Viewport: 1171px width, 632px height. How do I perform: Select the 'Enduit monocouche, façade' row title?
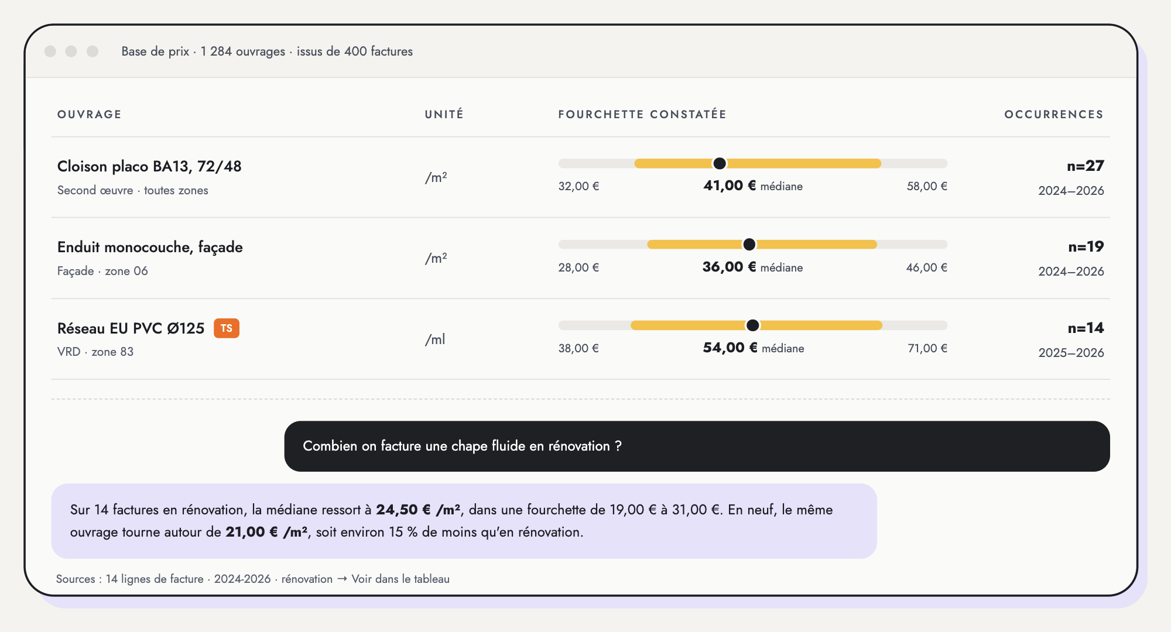[150, 247]
